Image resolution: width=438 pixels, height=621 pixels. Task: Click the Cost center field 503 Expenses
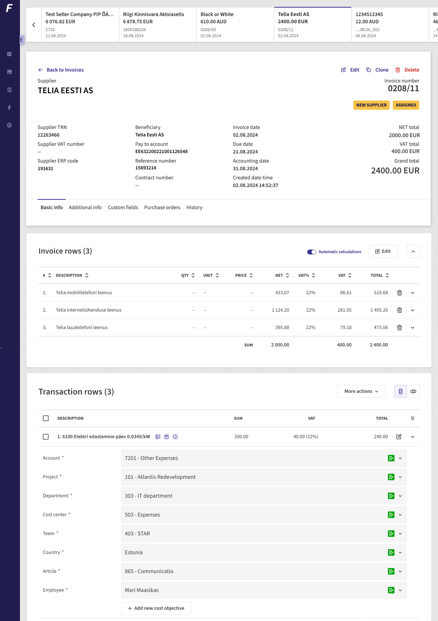pos(264,515)
